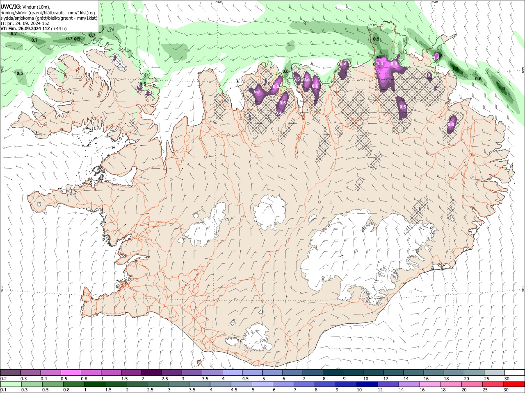Click the green 0.8 swatch in lower legend row

tap(73, 384)
